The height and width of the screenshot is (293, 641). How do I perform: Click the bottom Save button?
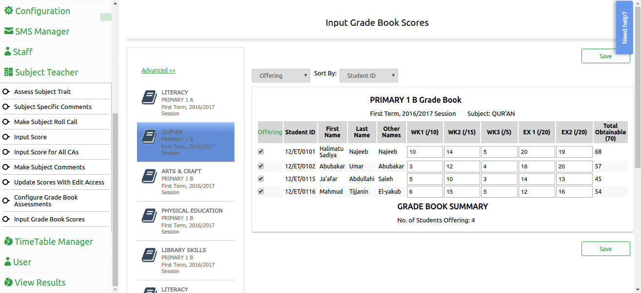click(605, 249)
